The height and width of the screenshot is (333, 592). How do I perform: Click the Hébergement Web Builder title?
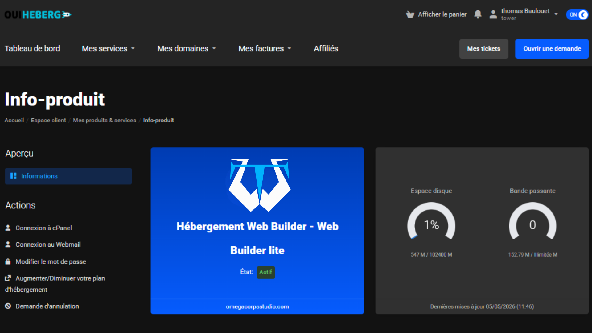click(x=257, y=238)
